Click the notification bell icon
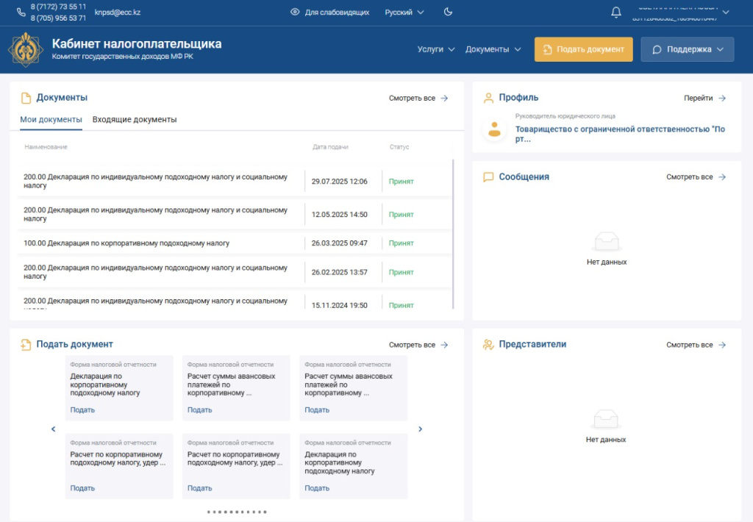 point(616,12)
